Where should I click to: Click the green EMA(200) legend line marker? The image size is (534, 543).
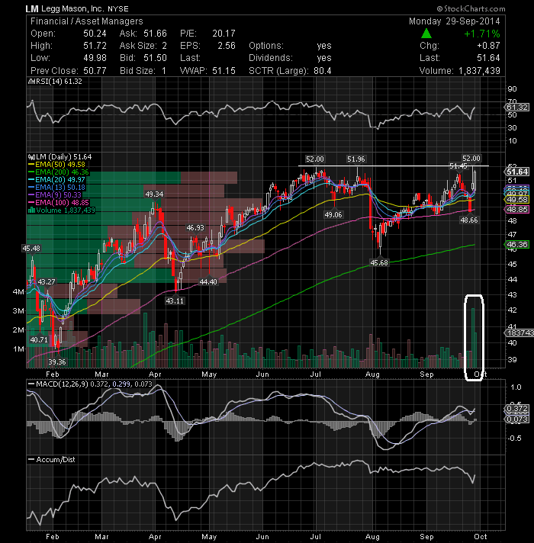click(31, 172)
